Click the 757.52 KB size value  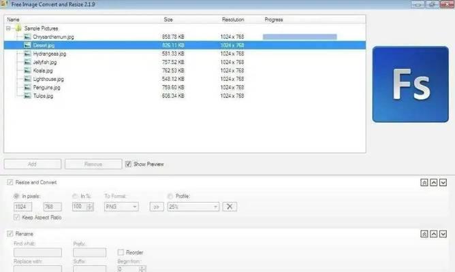point(173,62)
